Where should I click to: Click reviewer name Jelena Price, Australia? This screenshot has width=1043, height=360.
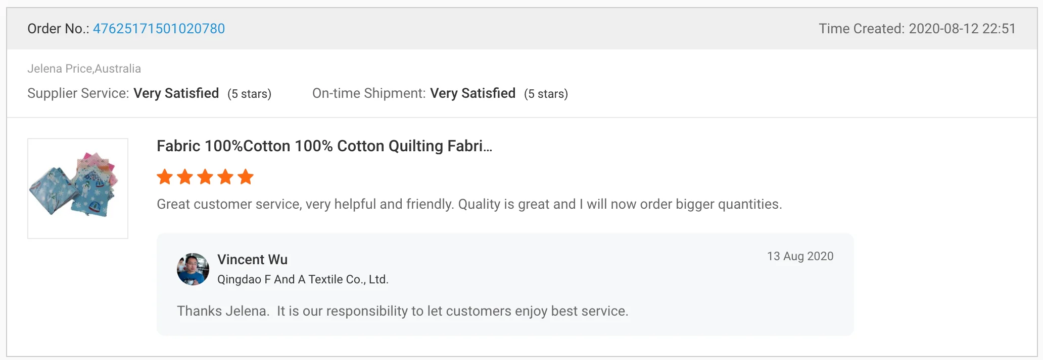(84, 69)
